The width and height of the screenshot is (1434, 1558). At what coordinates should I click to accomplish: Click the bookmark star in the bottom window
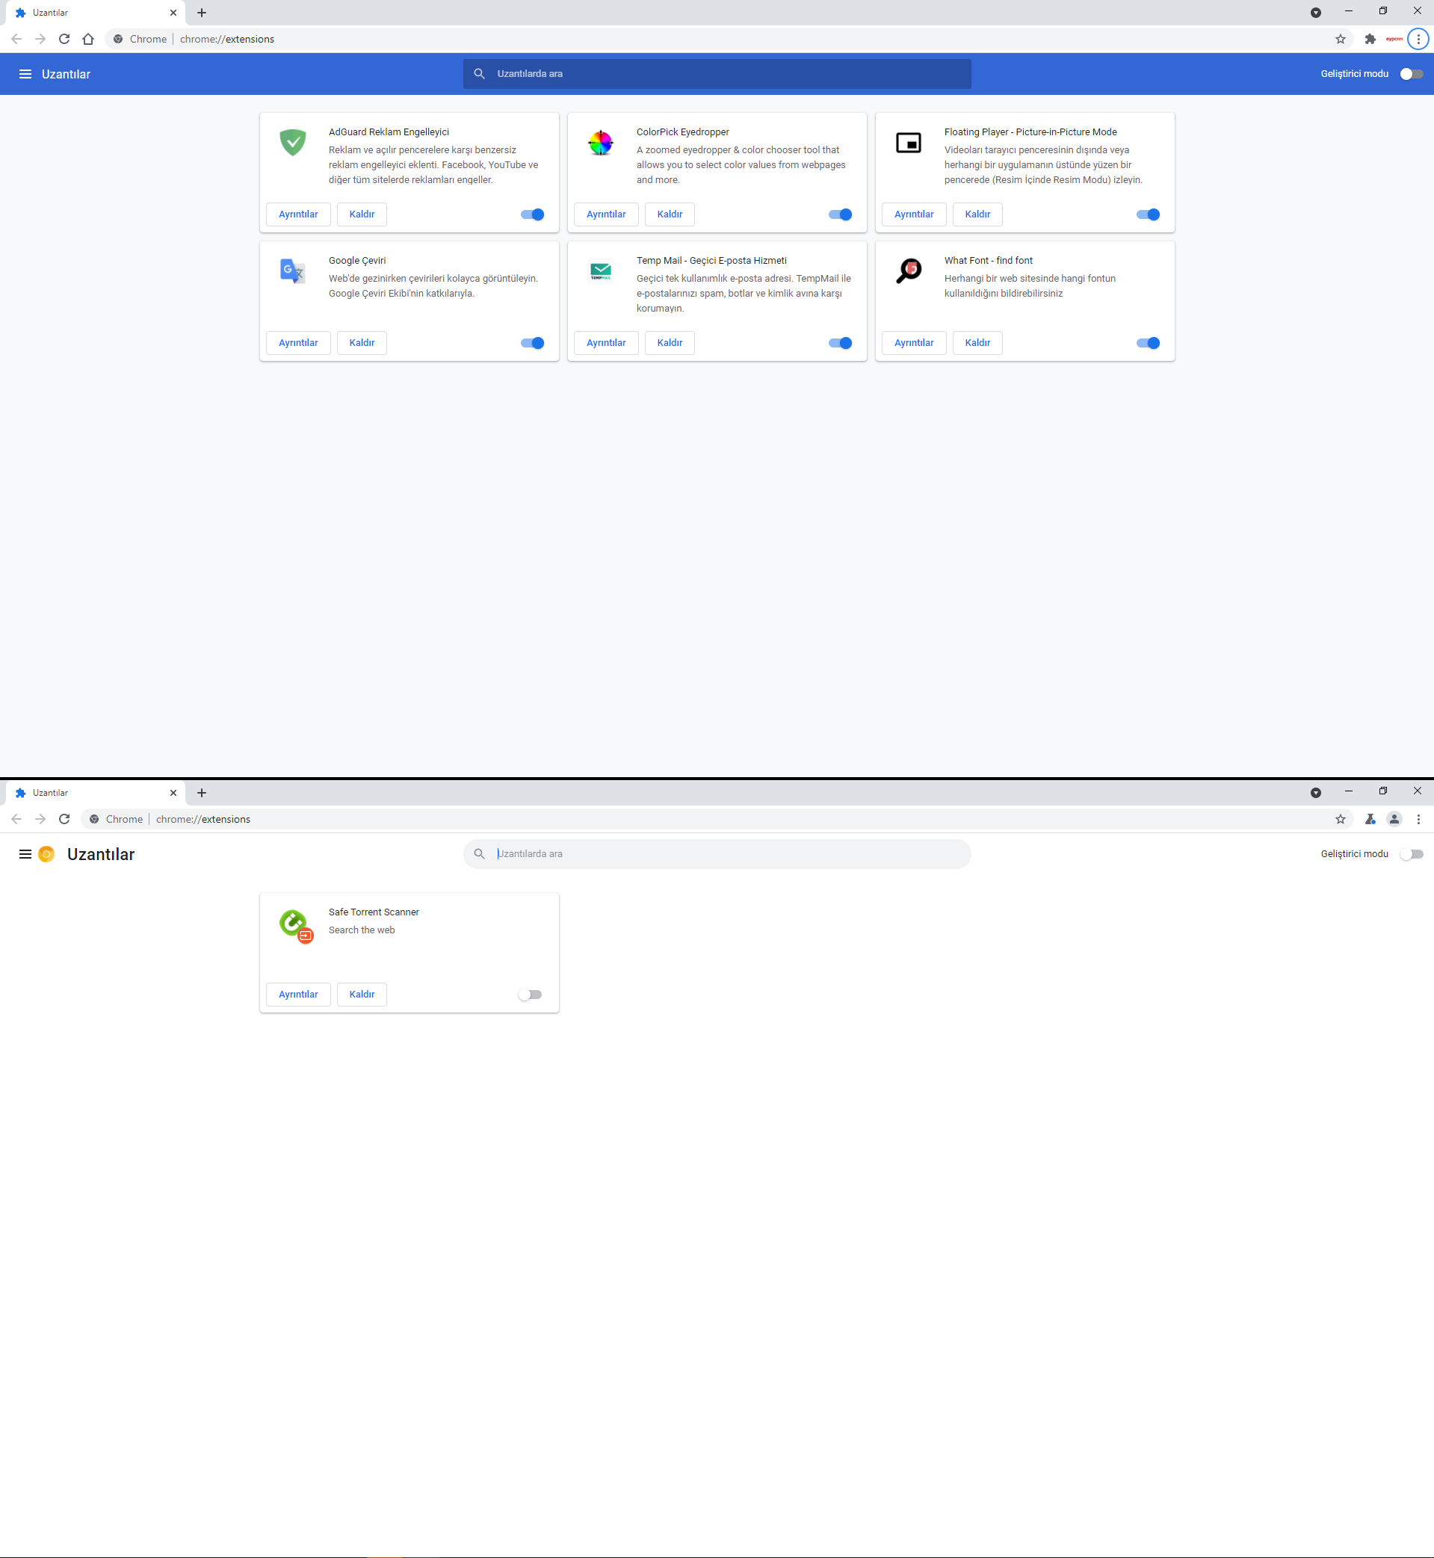coord(1340,818)
